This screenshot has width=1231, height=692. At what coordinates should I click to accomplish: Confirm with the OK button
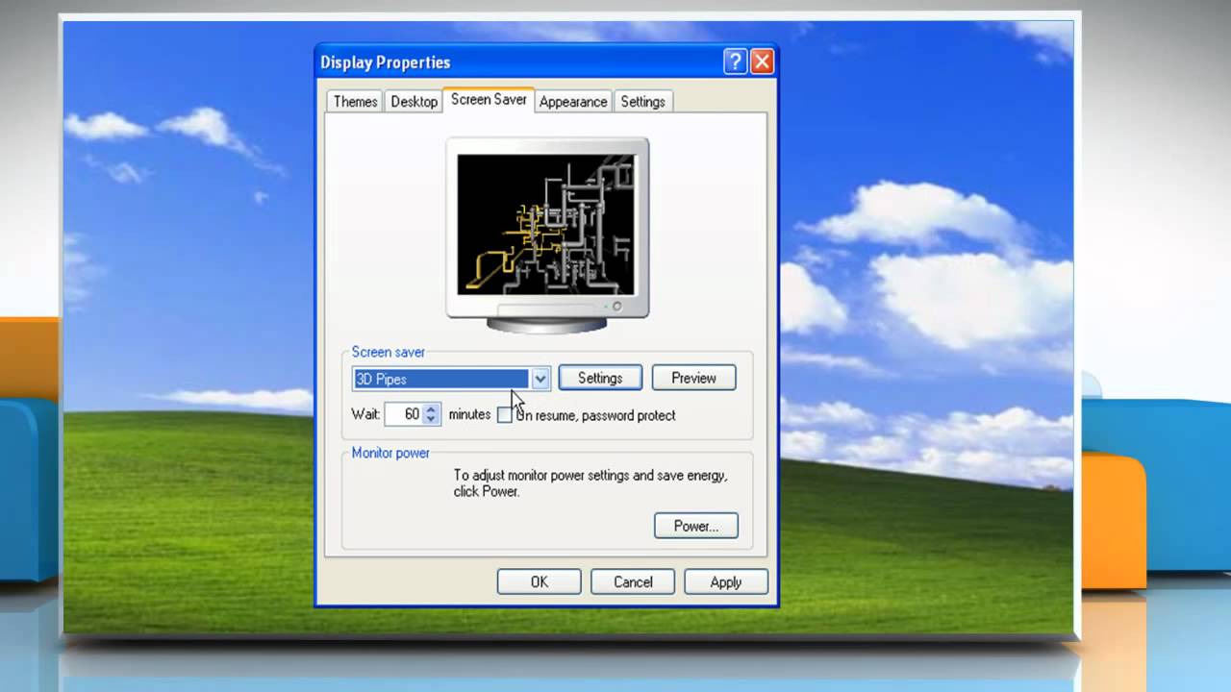[x=539, y=581]
